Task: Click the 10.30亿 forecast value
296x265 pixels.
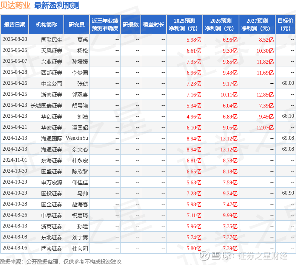Action: coord(265,51)
